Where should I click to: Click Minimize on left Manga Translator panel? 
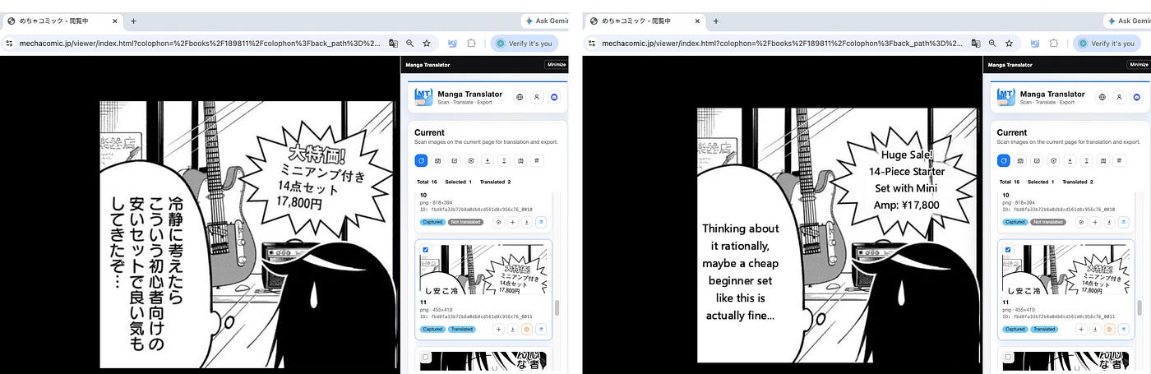coord(556,64)
